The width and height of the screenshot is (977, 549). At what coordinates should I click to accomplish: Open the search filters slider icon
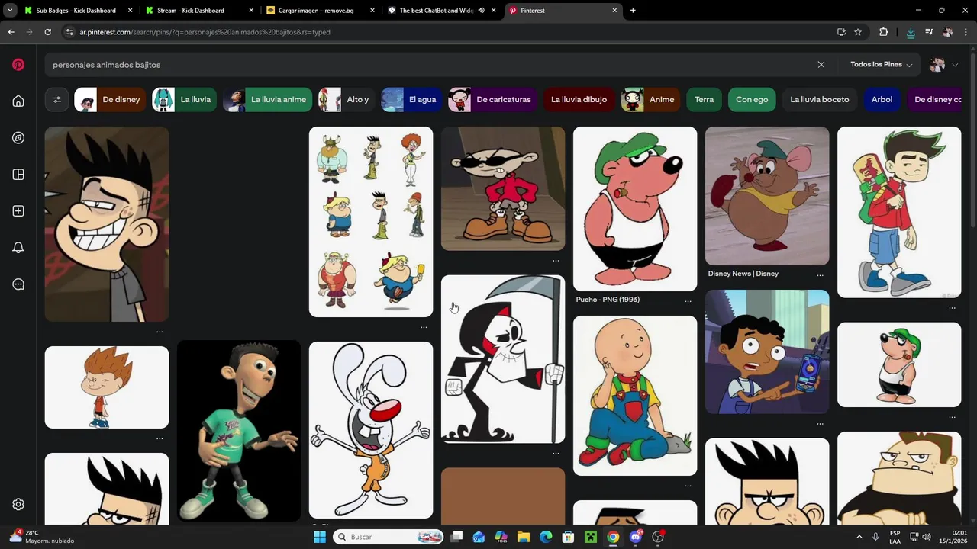(x=56, y=99)
